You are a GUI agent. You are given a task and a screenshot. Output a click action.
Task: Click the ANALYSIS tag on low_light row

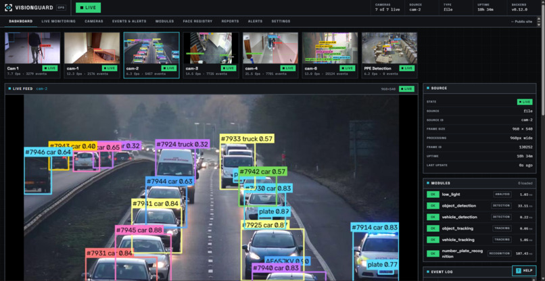tap(502, 195)
